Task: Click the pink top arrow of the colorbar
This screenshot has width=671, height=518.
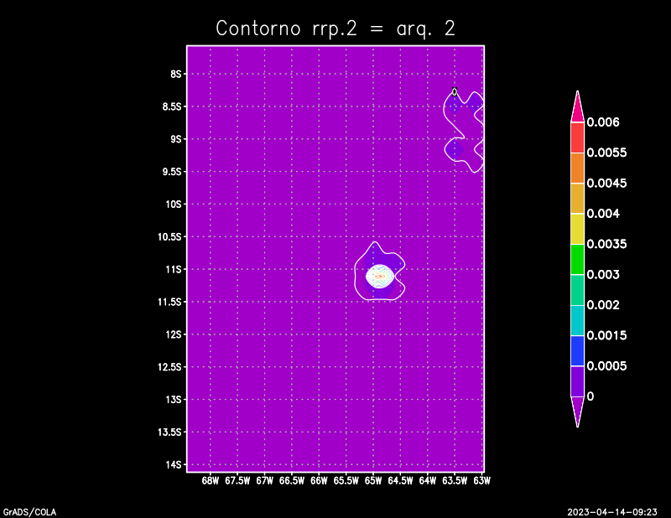Action: tap(577, 106)
